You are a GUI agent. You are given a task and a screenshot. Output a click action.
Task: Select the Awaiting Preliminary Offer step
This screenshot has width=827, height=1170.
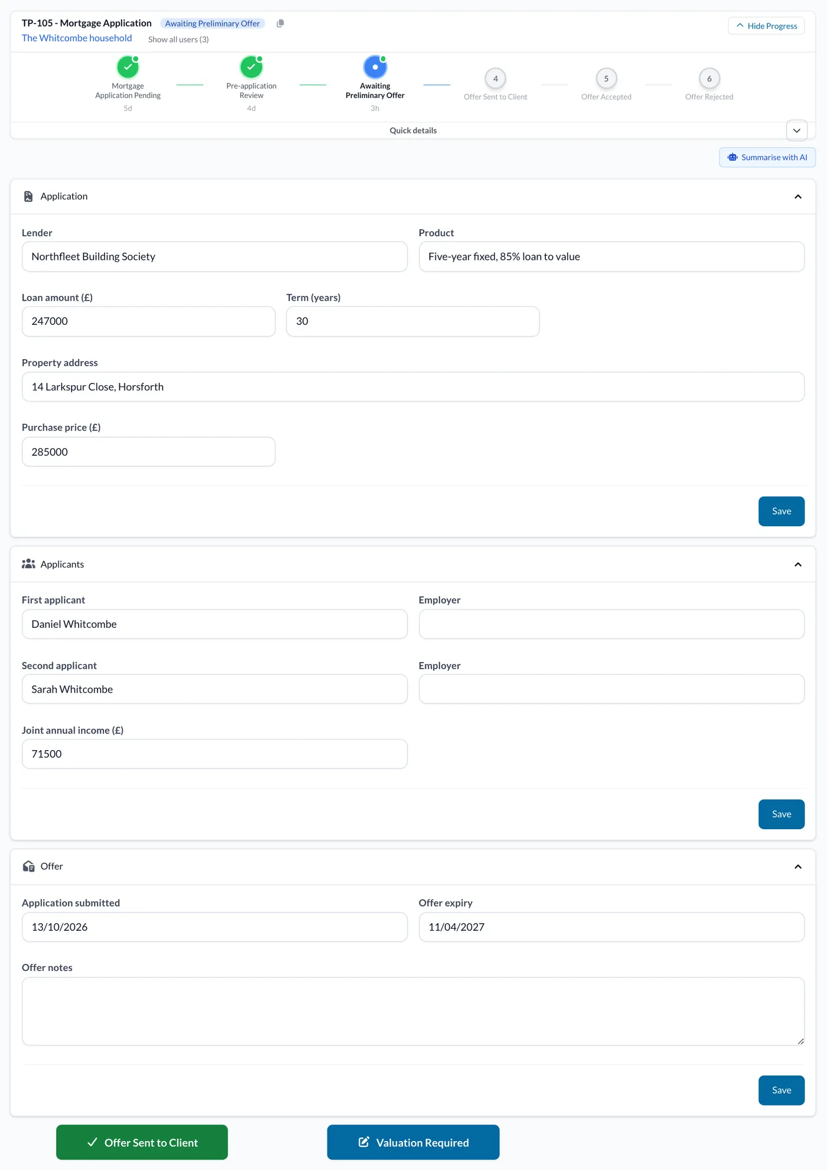pyautogui.click(x=375, y=67)
